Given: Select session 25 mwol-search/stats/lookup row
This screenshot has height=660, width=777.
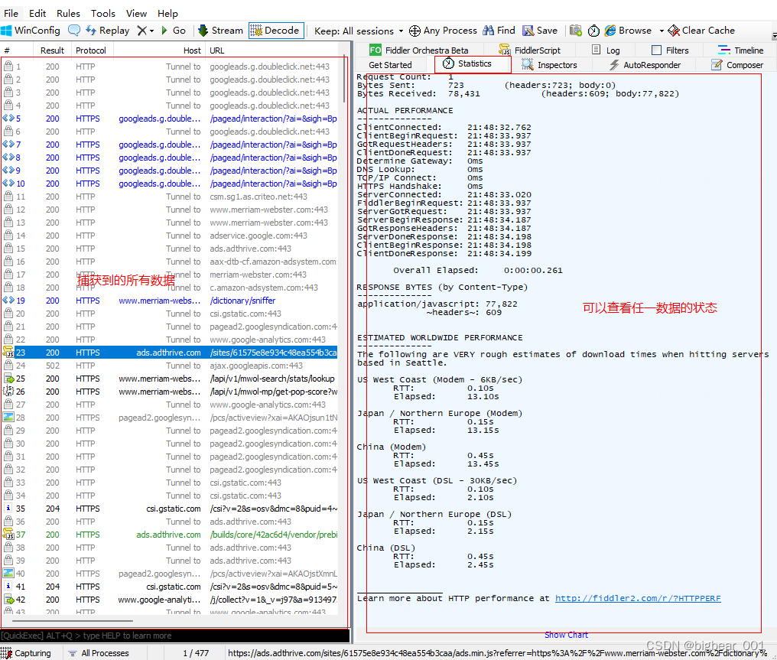Looking at the screenshot, I should pos(170,379).
